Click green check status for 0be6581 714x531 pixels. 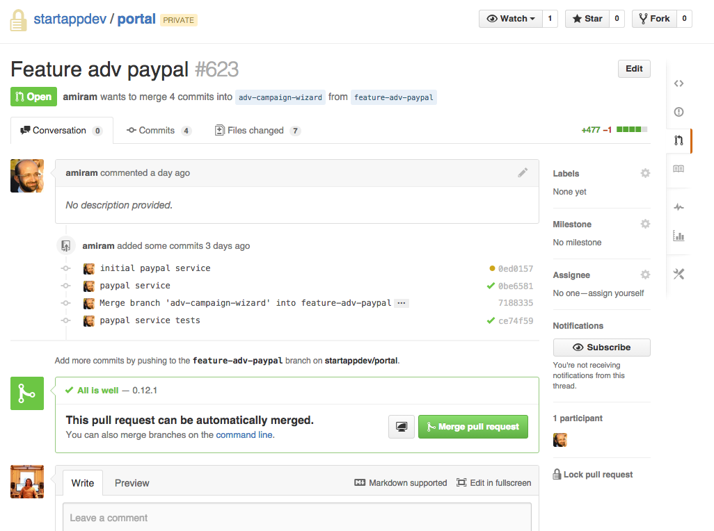[491, 286]
